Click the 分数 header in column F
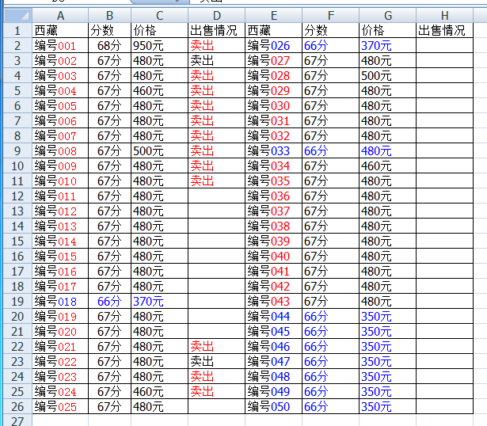 click(x=330, y=30)
